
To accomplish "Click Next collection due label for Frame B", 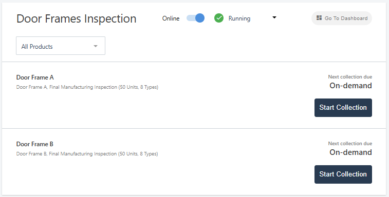I will pyautogui.click(x=350, y=144).
